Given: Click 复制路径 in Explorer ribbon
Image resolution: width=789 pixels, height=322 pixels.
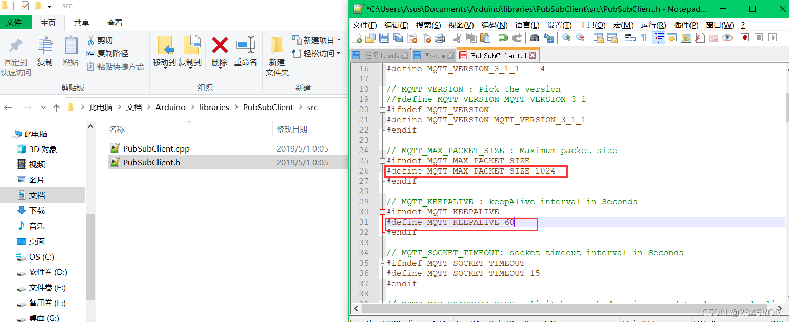Looking at the screenshot, I should pos(107,53).
